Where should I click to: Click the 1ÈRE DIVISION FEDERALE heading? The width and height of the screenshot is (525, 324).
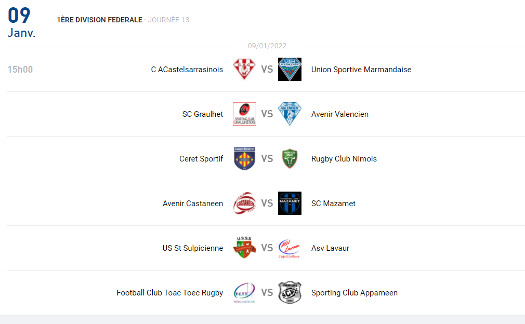point(99,20)
